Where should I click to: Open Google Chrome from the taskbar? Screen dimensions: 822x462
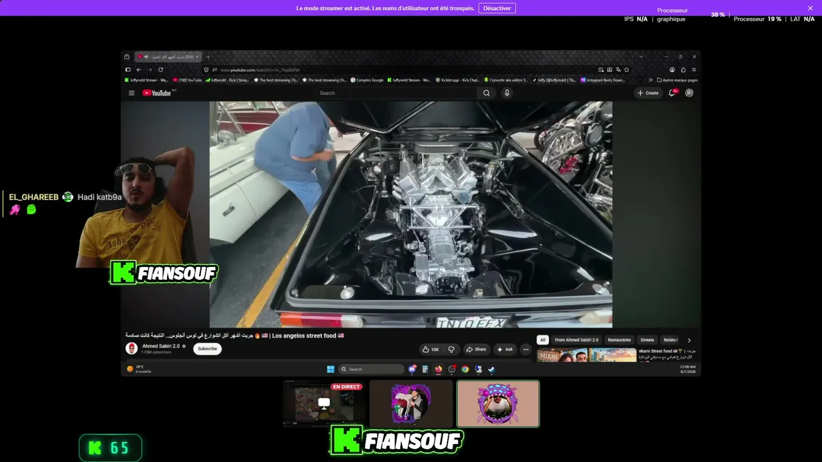coord(465,369)
